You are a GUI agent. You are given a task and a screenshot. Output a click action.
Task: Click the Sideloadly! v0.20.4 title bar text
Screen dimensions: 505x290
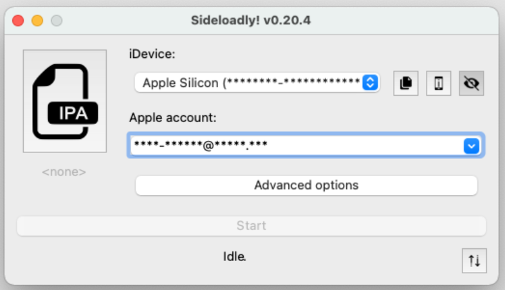251,21
